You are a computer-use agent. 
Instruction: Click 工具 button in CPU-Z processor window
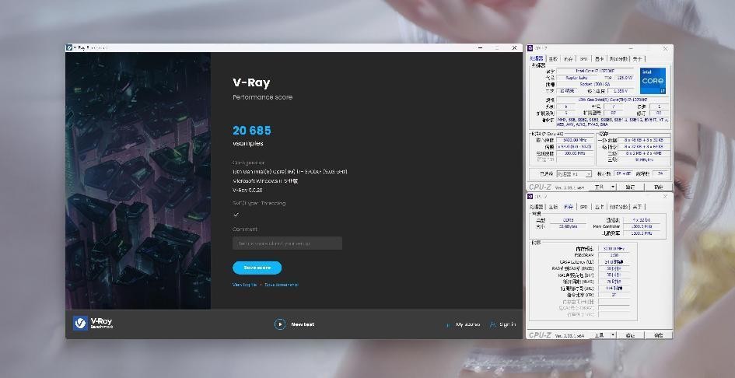pos(599,187)
